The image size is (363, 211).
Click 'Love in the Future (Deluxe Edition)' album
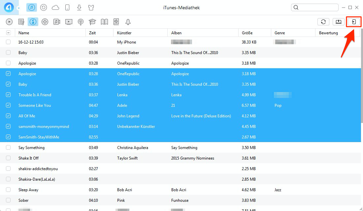tap(201, 116)
